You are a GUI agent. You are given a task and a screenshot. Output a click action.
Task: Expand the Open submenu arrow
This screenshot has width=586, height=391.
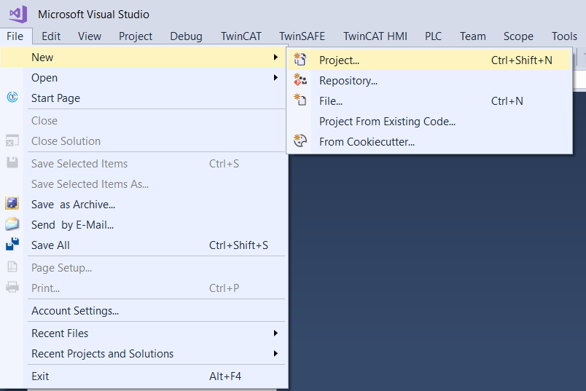276,78
